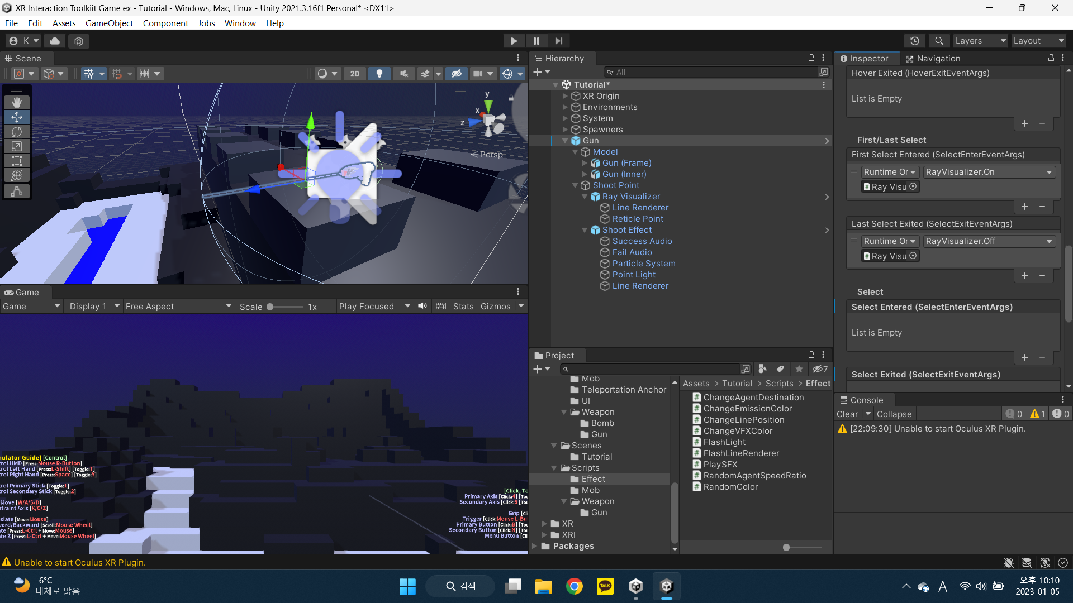Expand Gun (Frame) in Hierarchy
Viewport: 1073px width, 603px height.
(x=585, y=163)
